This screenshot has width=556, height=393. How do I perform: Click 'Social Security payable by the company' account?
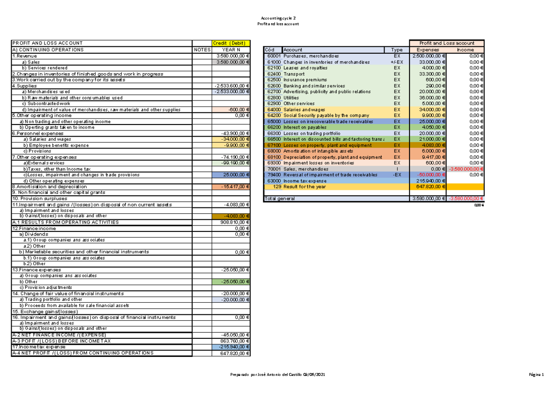point(327,115)
